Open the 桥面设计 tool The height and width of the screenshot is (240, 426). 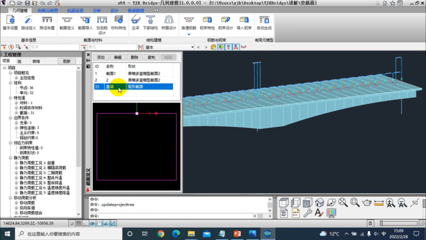(x=169, y=23)
